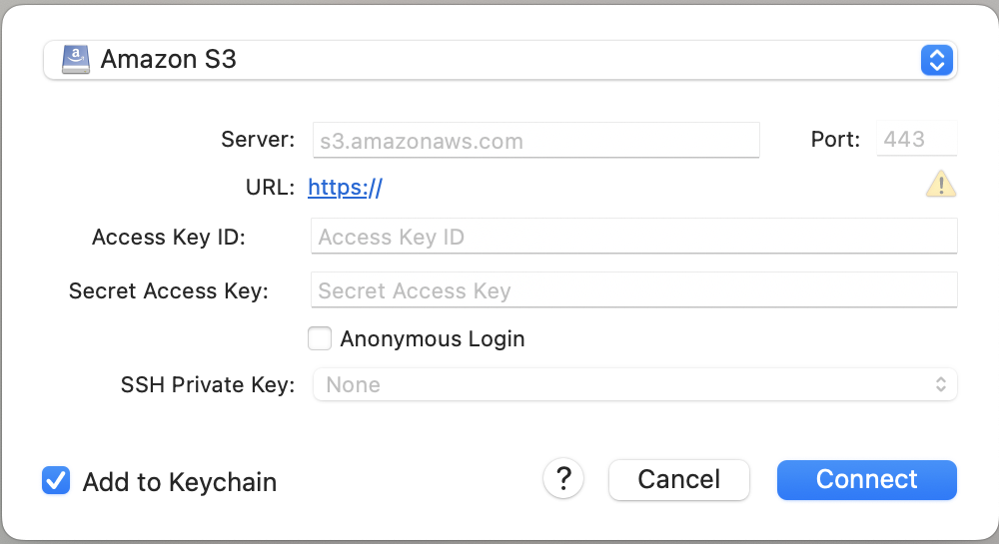
Task: Click the SSH Private Key stepper arrows
Action: [940, 384]
